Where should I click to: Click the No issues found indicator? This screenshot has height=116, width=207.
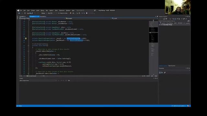[x=31, y=76]
